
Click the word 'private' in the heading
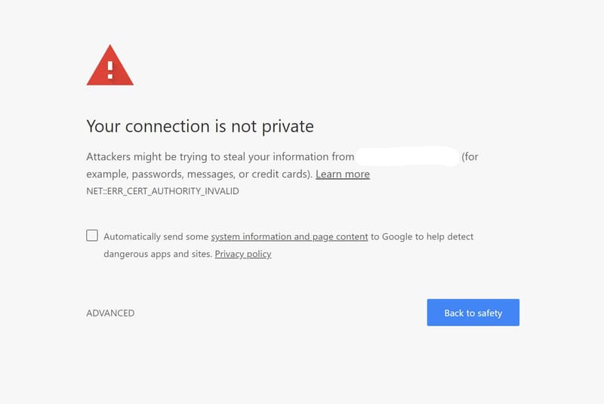click(x=288, y=126)
